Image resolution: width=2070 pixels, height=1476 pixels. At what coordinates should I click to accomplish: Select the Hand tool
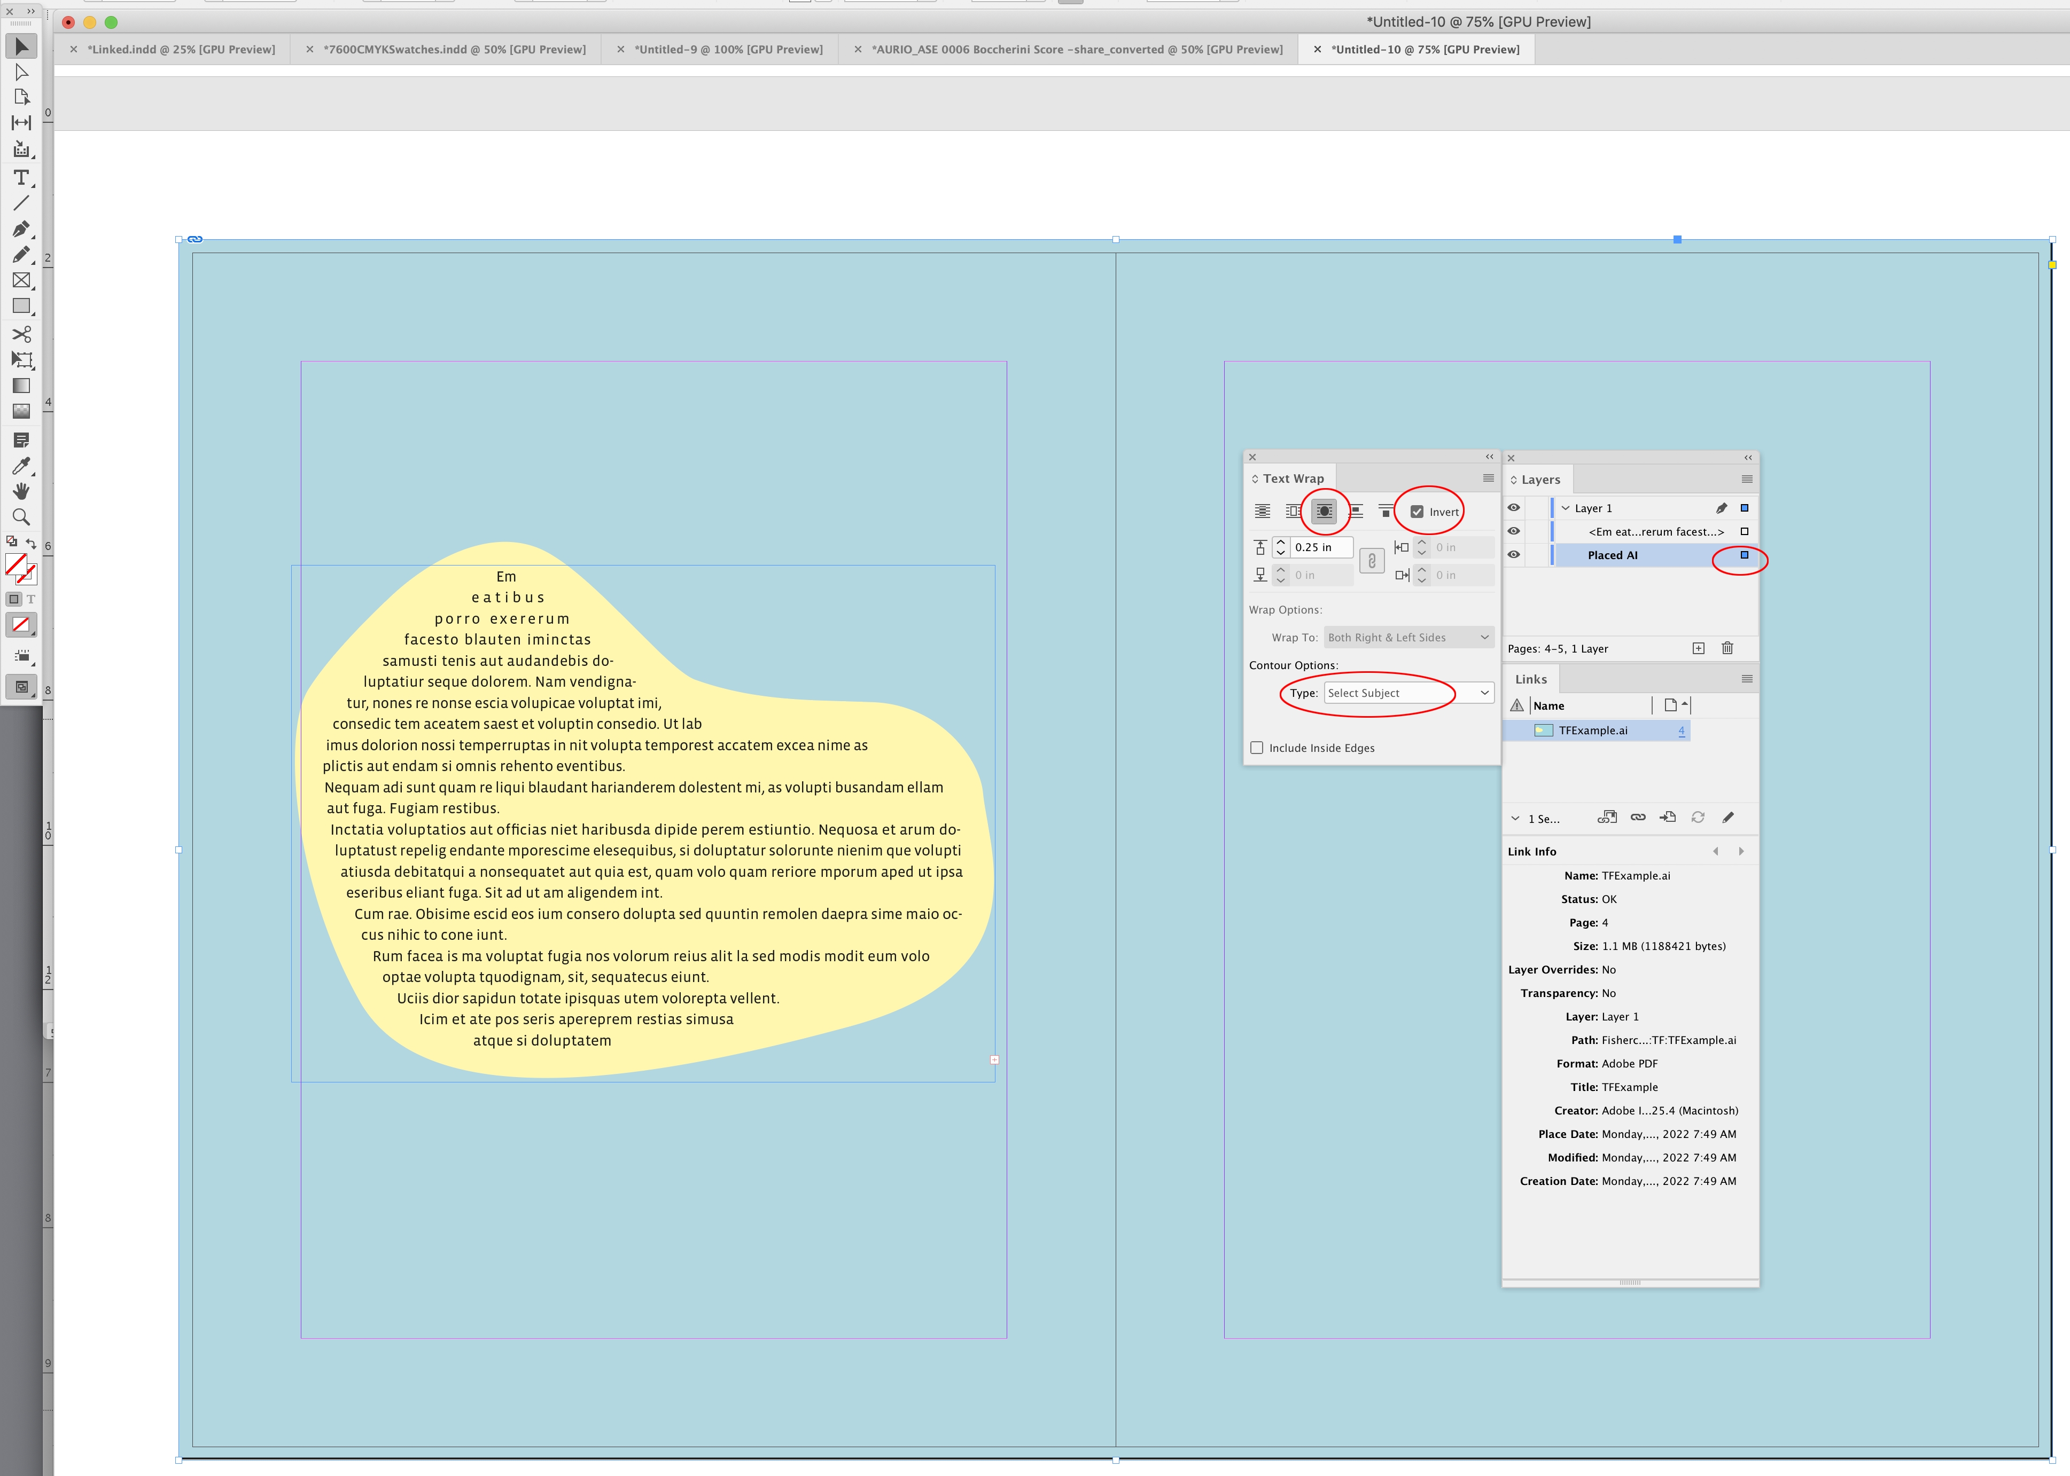point(22,492)
